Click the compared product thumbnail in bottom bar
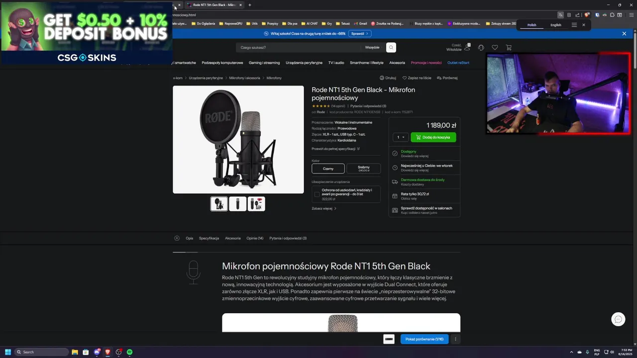Viewport: 637px width, 358px height. 389,339
